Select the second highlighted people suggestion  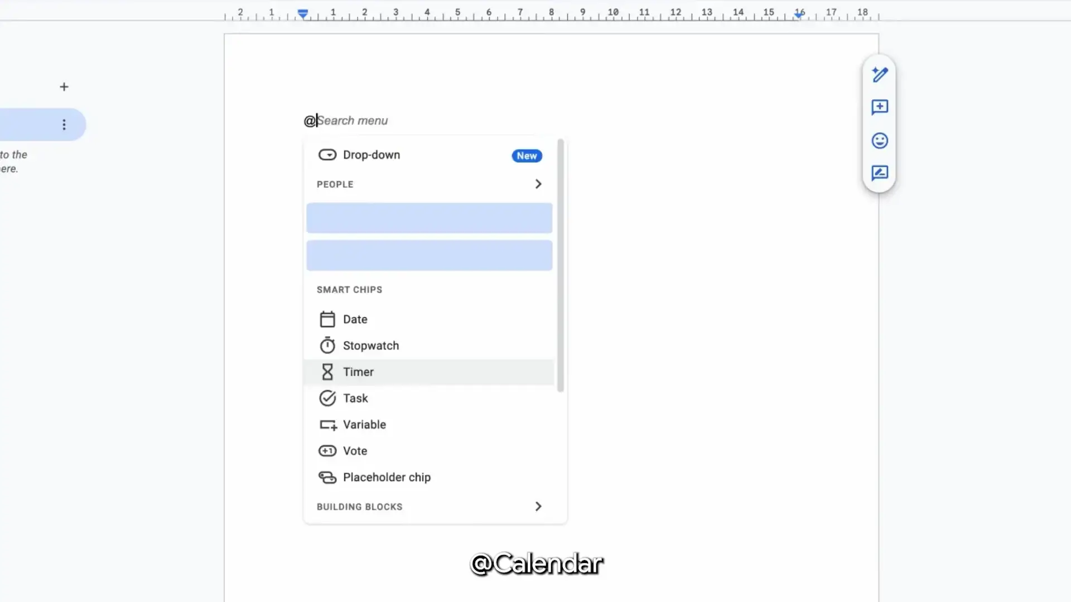(429, 255)
